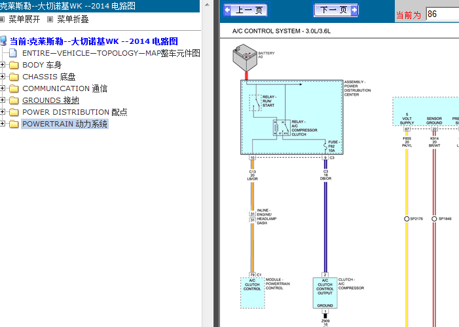Click the GROUNDS 接地 folder icon

coord(14,100)
